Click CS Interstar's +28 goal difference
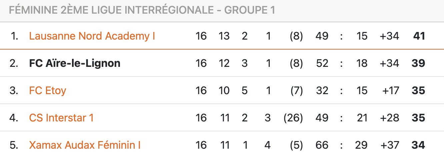The height and width of the screenshot is (157, 444). click(389, 118)
